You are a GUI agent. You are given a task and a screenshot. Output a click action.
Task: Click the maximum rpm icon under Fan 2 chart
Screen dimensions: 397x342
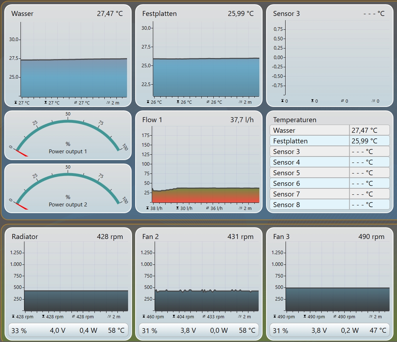pyautogui.click(x=144, y=317)
